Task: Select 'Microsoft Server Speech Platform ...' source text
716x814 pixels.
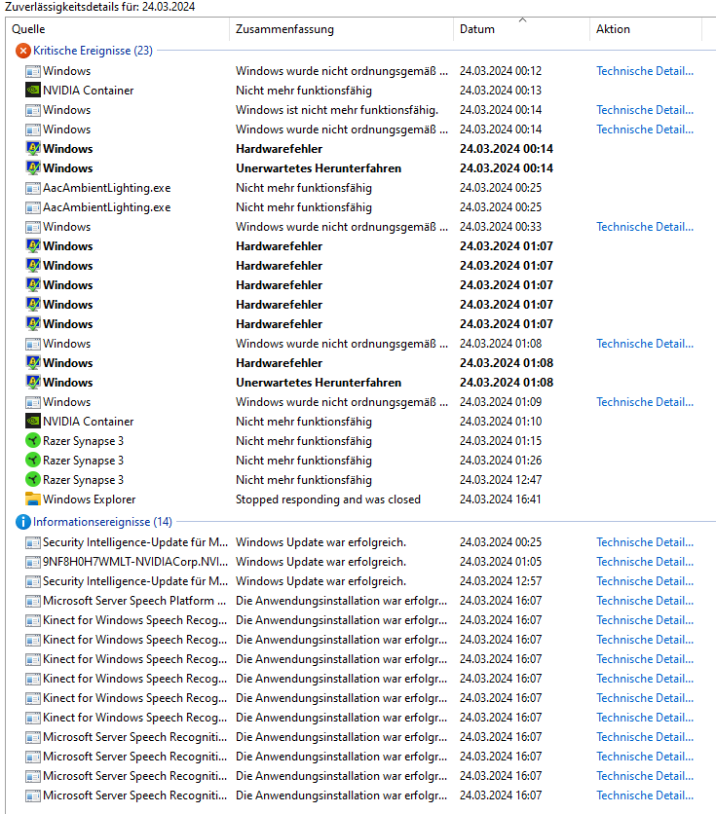Action: (134, 601)
